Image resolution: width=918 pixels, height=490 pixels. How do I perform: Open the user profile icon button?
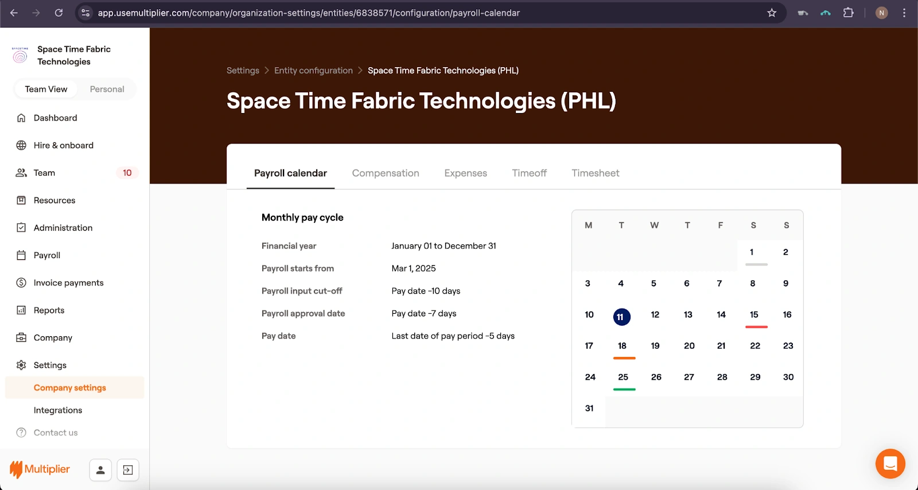[100, 470]
